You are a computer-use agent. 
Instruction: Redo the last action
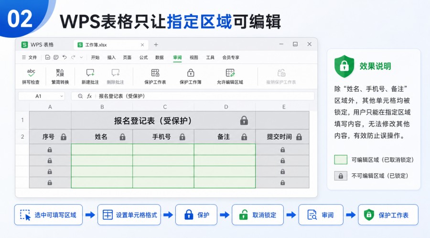(73, 57)
